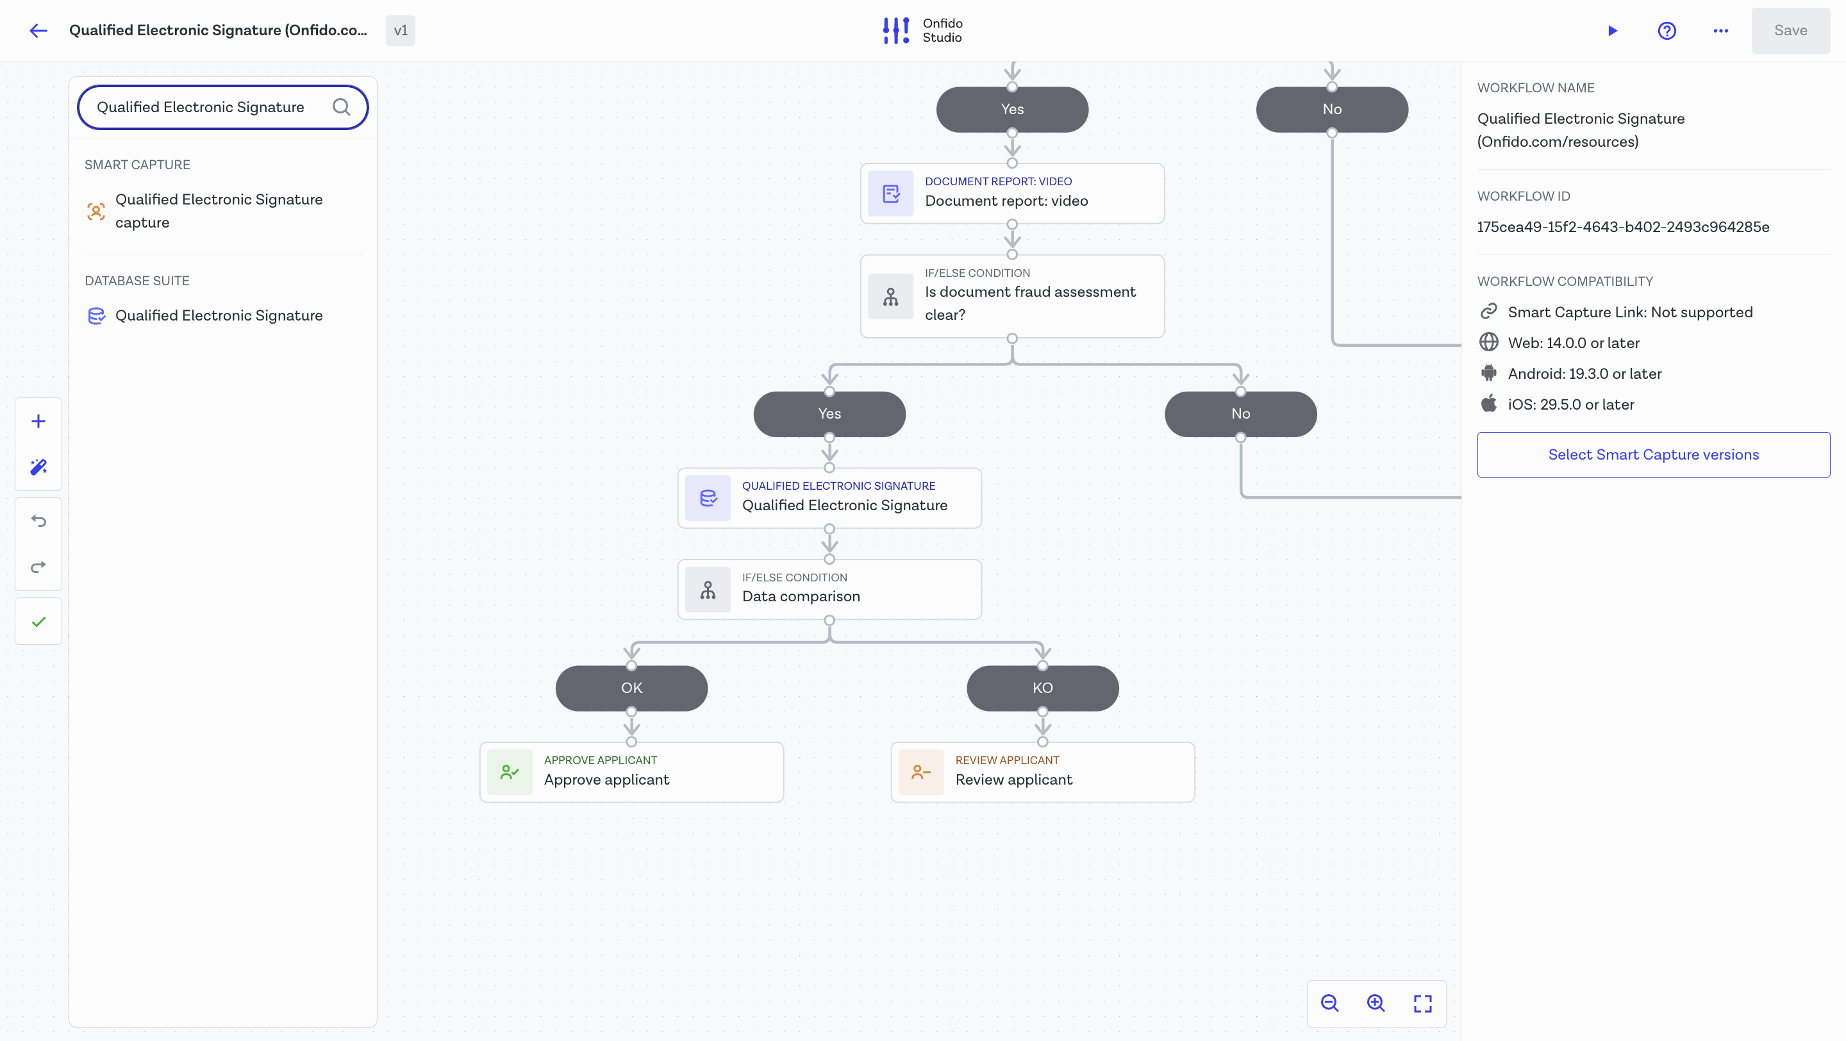The height and width of the screenshot is (1041, 1846).
Task: Click the blue database suite icon
Action: point(96,315)
